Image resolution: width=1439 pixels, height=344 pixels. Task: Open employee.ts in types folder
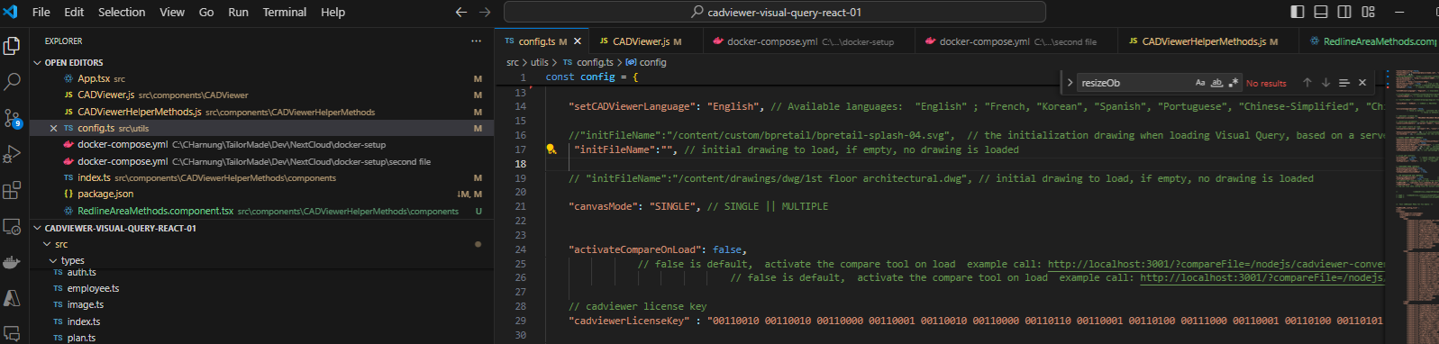(x=261, y=288)
